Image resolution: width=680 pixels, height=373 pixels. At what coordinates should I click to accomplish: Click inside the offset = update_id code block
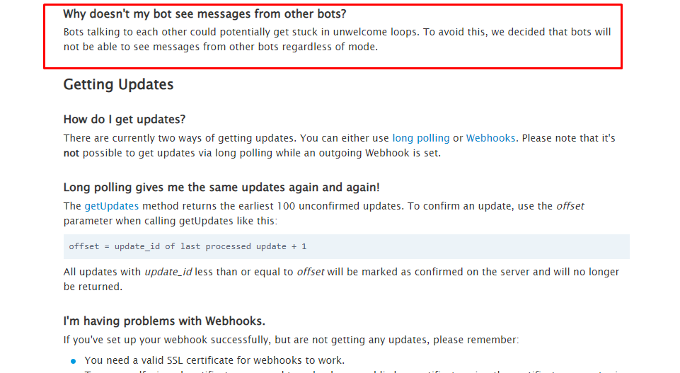(x=347, y=246)
